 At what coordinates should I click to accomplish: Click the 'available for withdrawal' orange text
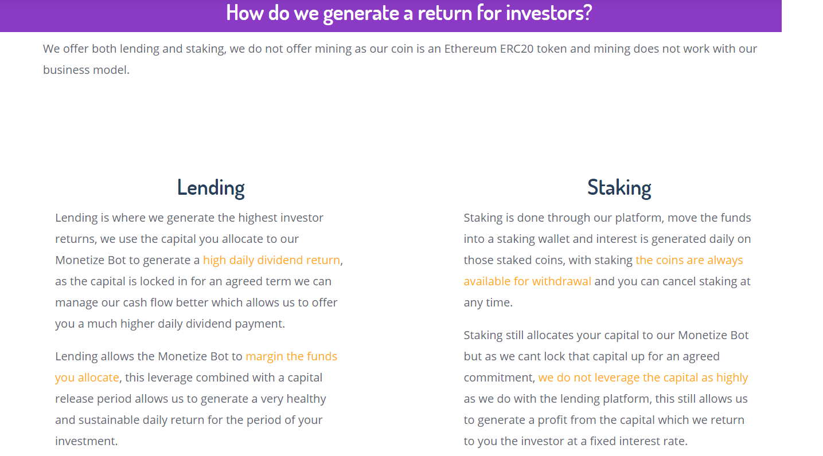(527, 281)
